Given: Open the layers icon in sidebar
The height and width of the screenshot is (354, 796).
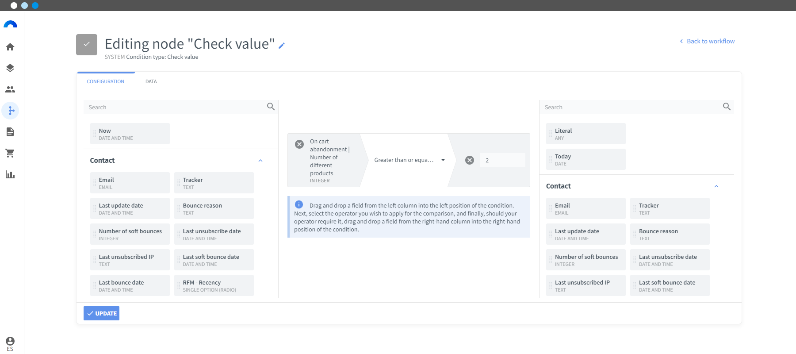Looking at the screenshot, I should [x=10, y=68].
